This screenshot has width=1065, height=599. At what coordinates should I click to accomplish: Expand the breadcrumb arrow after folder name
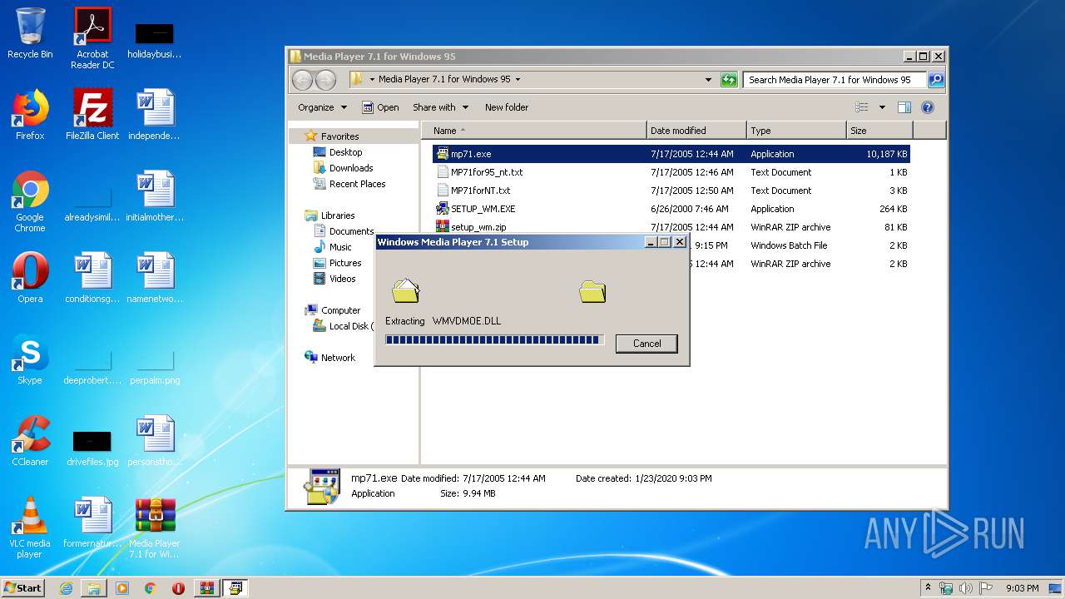518,80
